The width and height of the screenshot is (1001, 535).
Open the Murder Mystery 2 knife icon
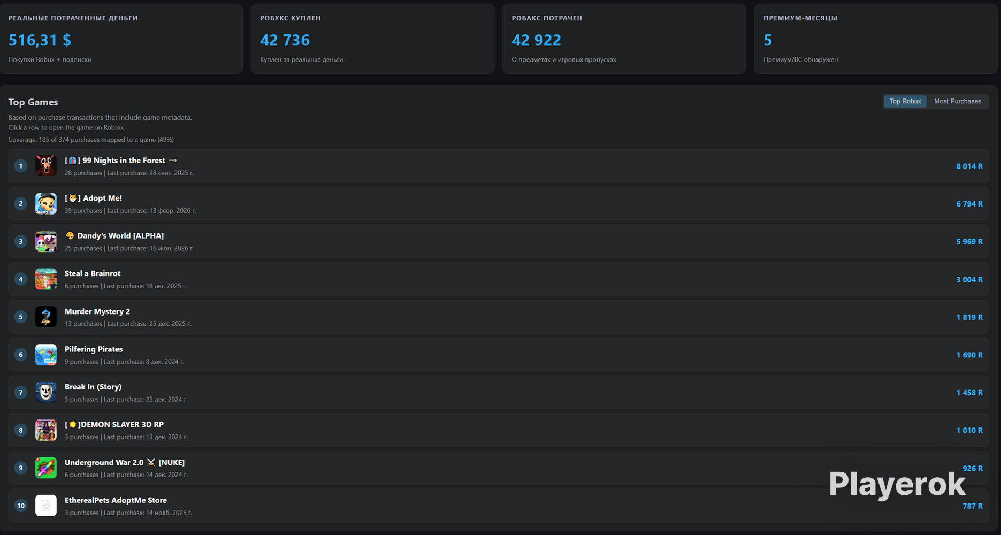tap(46, 317)
